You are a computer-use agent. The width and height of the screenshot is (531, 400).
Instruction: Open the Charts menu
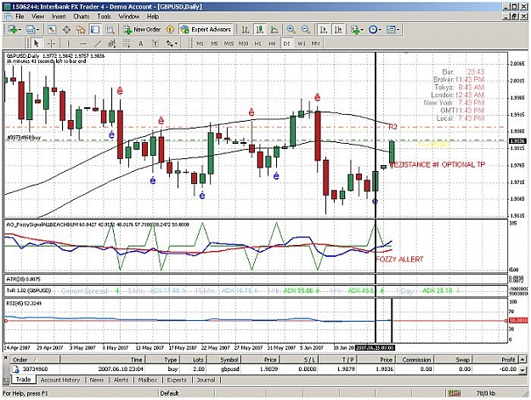coord(82,16)
